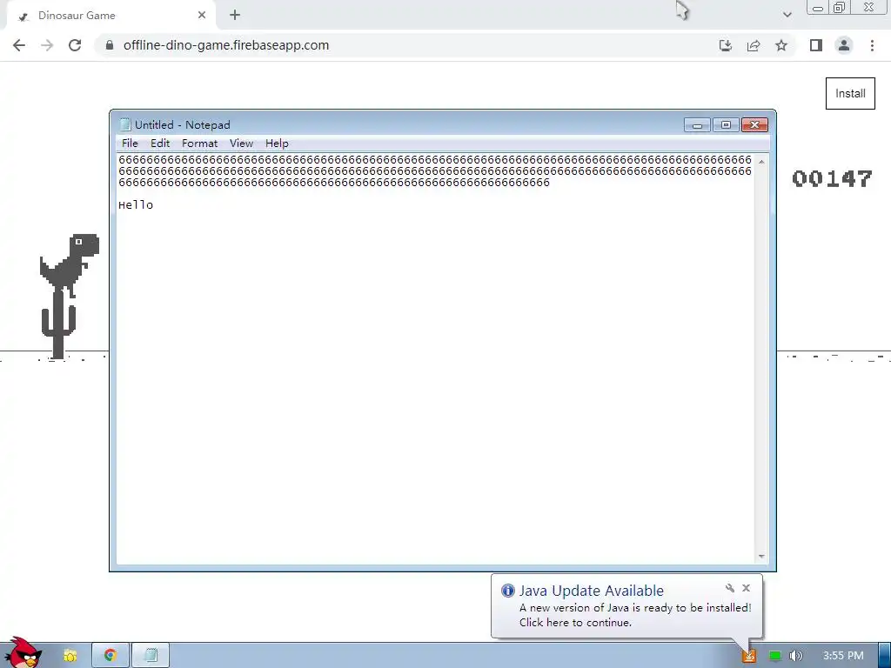The height and width of the screenshot is (668, 891).
Task: Open Chrome profile avatar
Action: point(844,45)
